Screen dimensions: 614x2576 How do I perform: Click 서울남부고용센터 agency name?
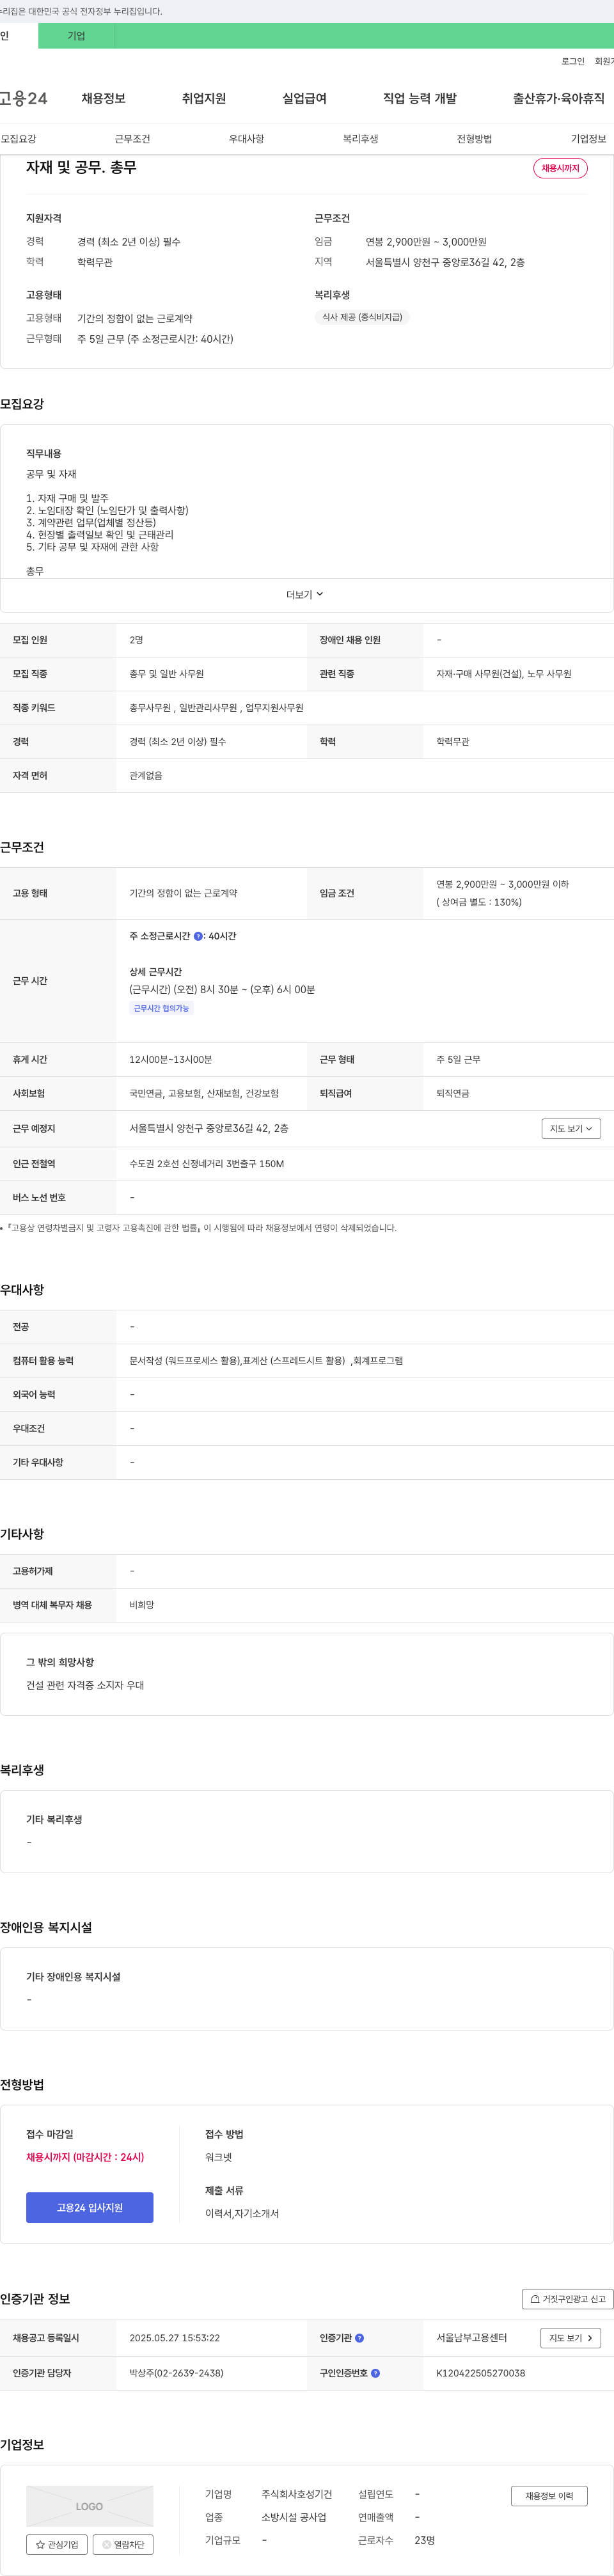click(x=471, y=2338)
